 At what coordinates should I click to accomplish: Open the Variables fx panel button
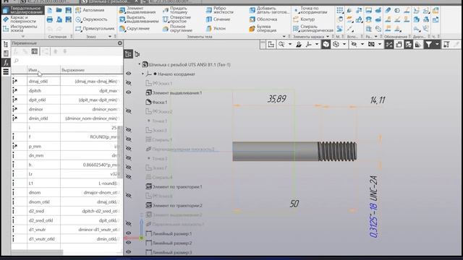(6, 63)
